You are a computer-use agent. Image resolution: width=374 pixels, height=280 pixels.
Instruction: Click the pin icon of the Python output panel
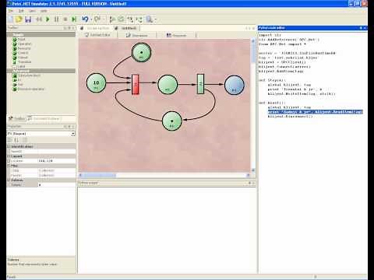(249, 183)
